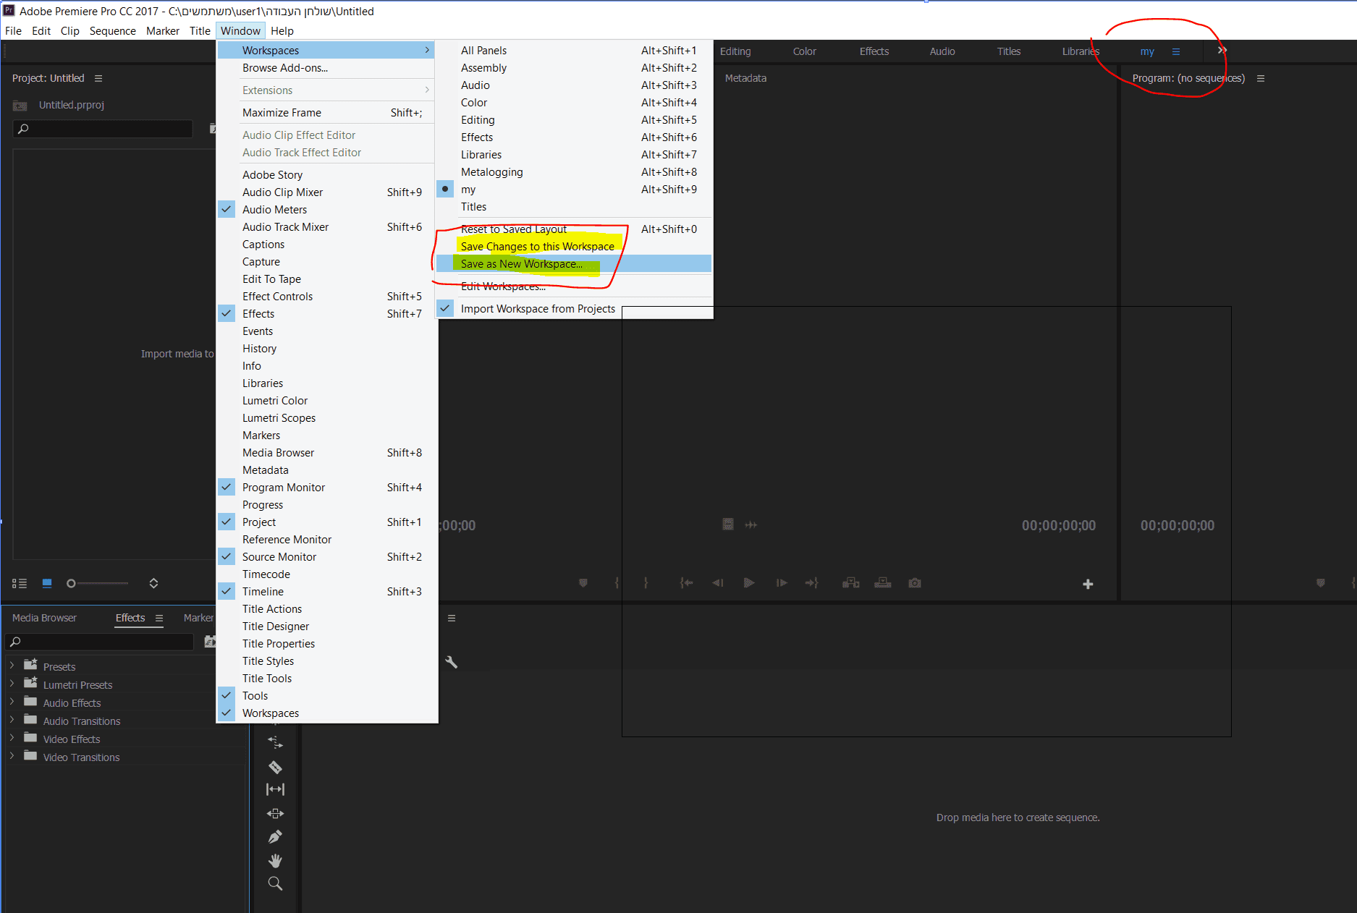This screenshot has height=913, width=1357.
Task: Toggle Timeline in the Window menu
Action: coord(327,592)
